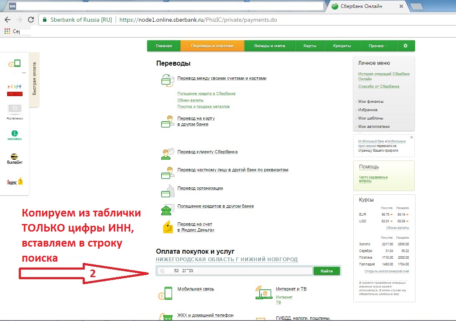This screenshot has height=321, width=456.
Task: Click the Найти search button
Action: point(327,271)
